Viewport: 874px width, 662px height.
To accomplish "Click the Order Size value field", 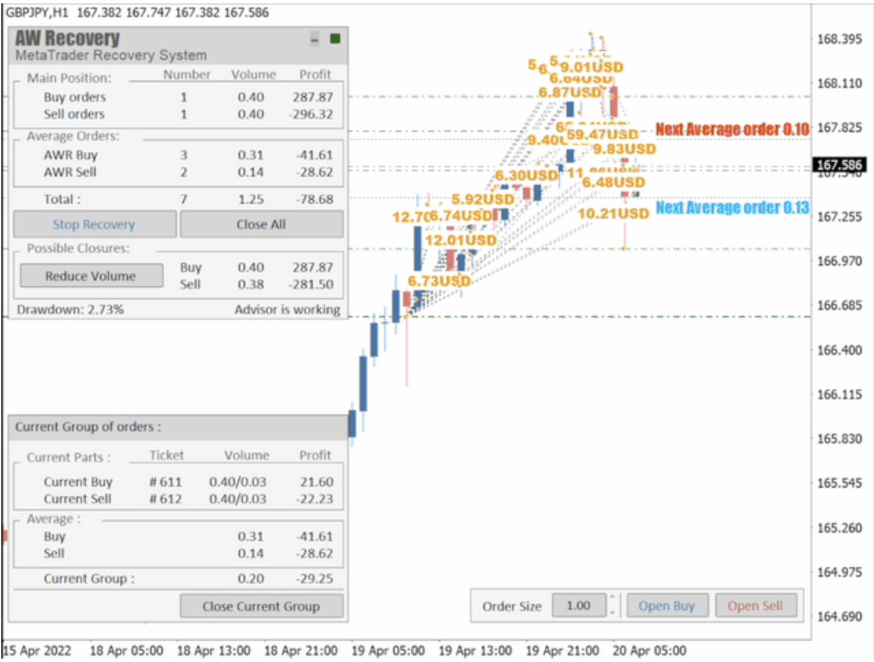I will pos(578,605).
